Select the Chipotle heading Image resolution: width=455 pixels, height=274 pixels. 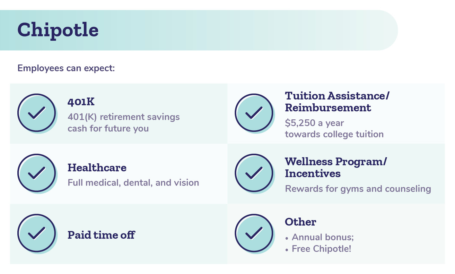58,30
